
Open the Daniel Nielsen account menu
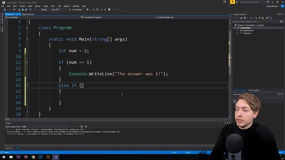coord(273,6)
